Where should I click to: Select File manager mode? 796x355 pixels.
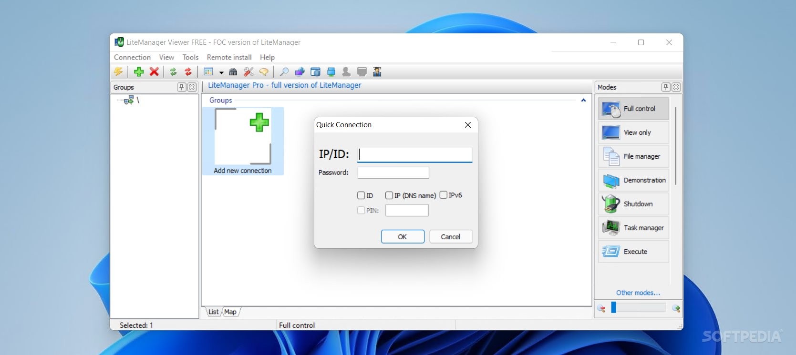(634, 156)
